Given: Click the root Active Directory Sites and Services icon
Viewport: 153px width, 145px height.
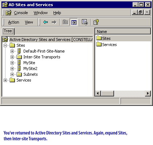Looking at the screenshot, I should (x=5, y=40).
